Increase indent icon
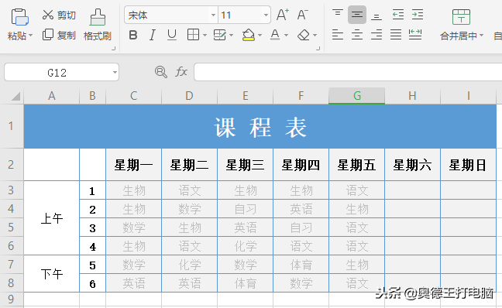This screenshot has width=502, height=308. 418,15
